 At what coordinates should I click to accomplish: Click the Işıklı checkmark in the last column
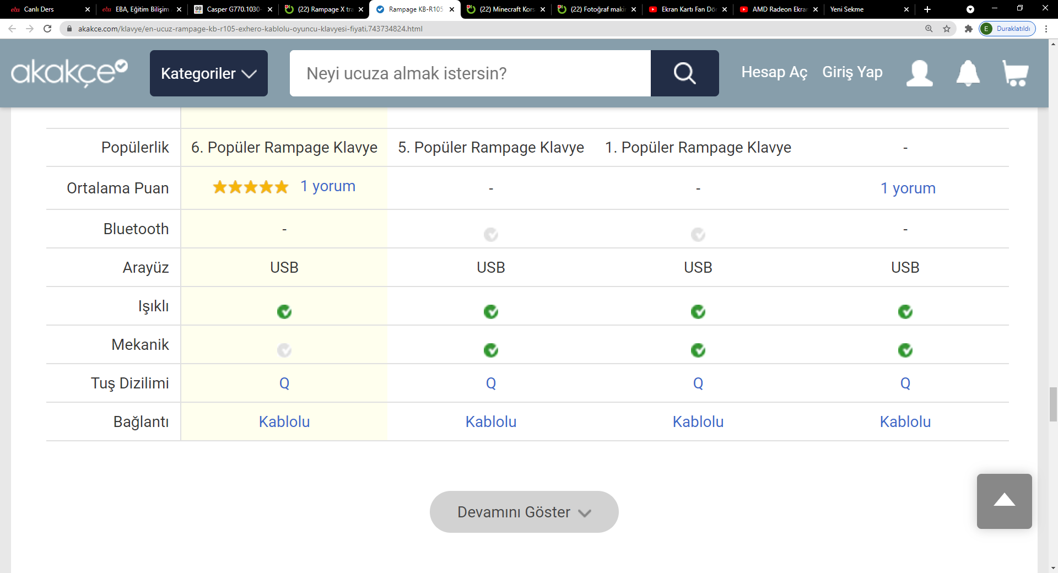[x=905, y=312]
